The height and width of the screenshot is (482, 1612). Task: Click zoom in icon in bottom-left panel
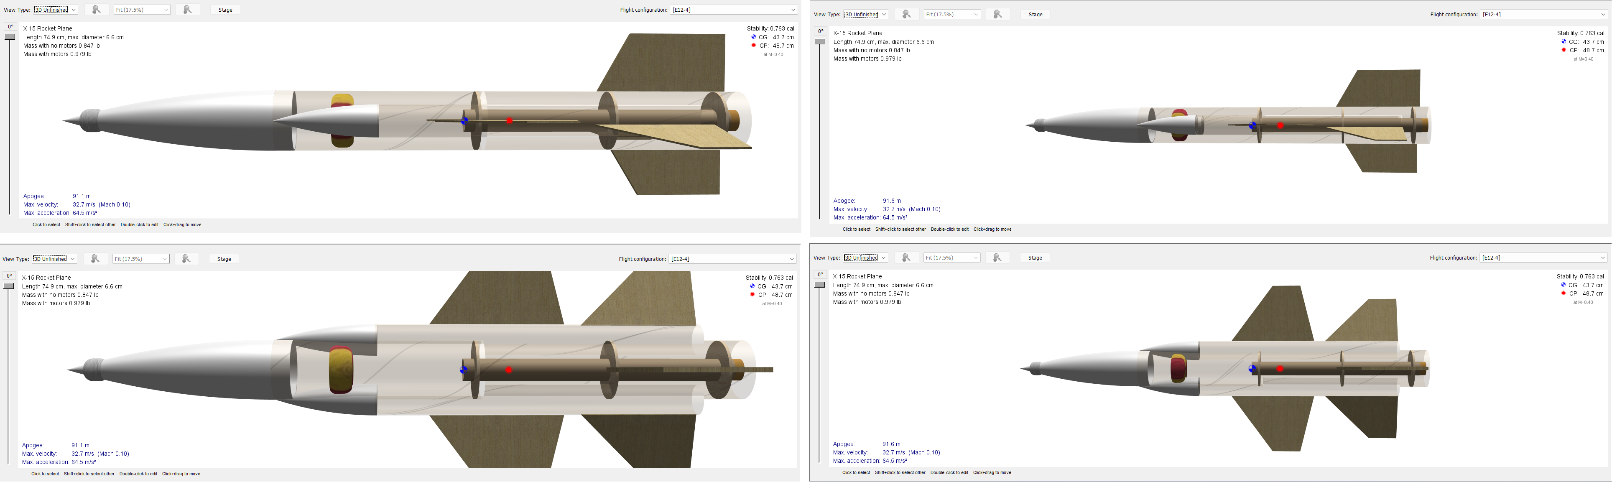click(186, 258)
